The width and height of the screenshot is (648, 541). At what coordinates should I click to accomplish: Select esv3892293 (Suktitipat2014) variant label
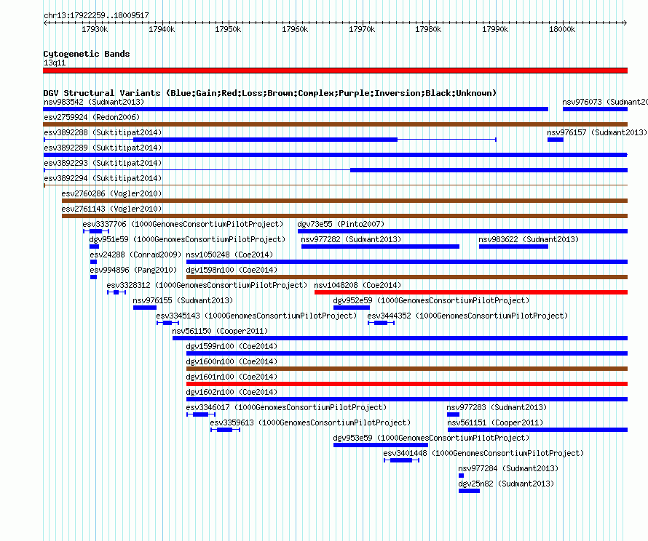click(103, 163)
